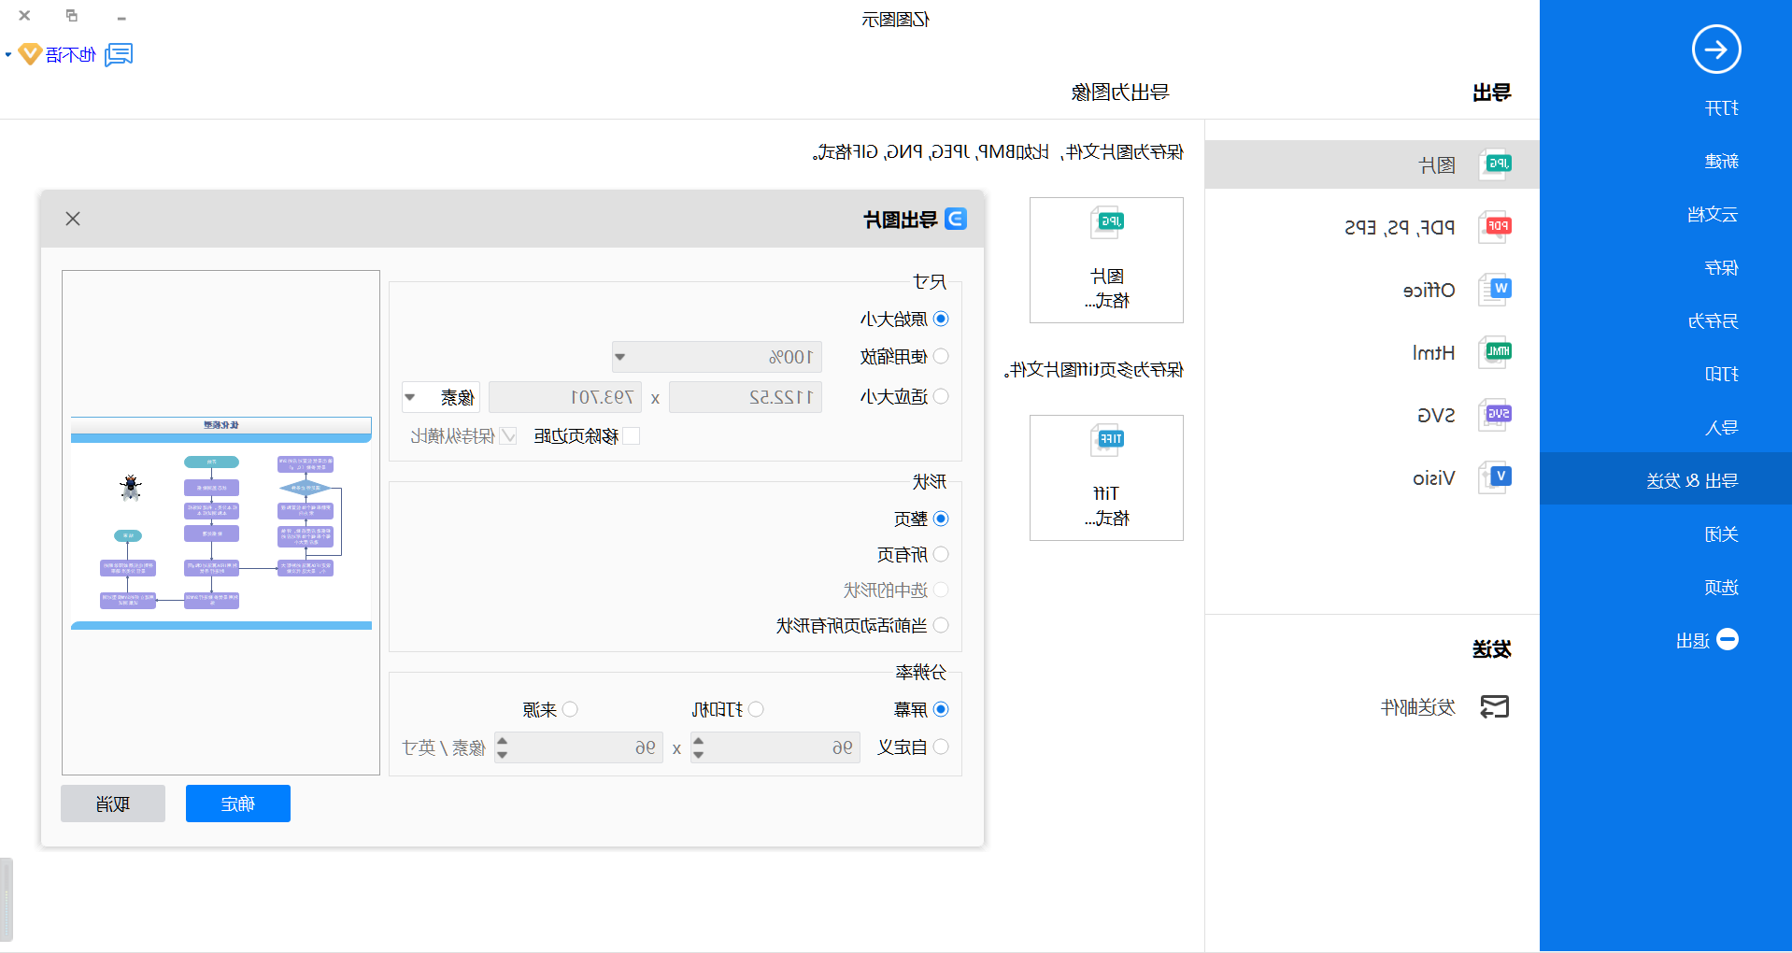Open the 100% zoom scale dropdown
Image resolution: width=1792 pixels, height=953 pixels.
[x=717, y=357]
